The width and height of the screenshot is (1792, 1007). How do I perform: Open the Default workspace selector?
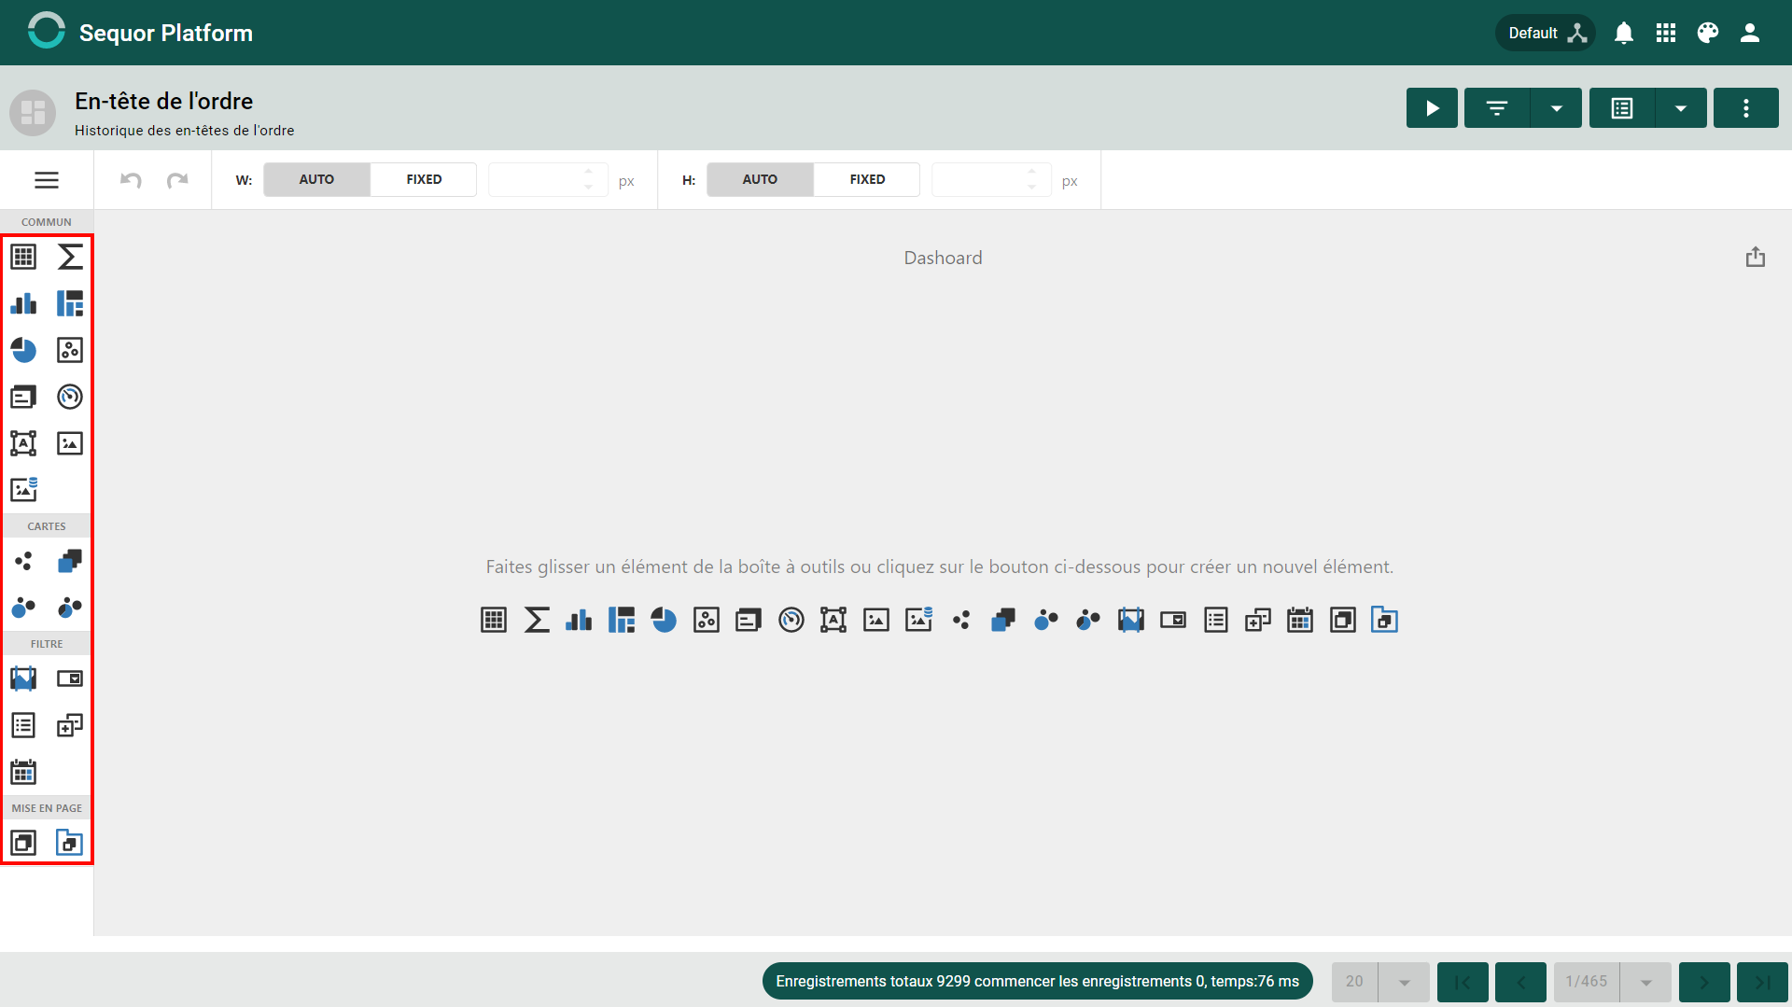[1546, 33]
